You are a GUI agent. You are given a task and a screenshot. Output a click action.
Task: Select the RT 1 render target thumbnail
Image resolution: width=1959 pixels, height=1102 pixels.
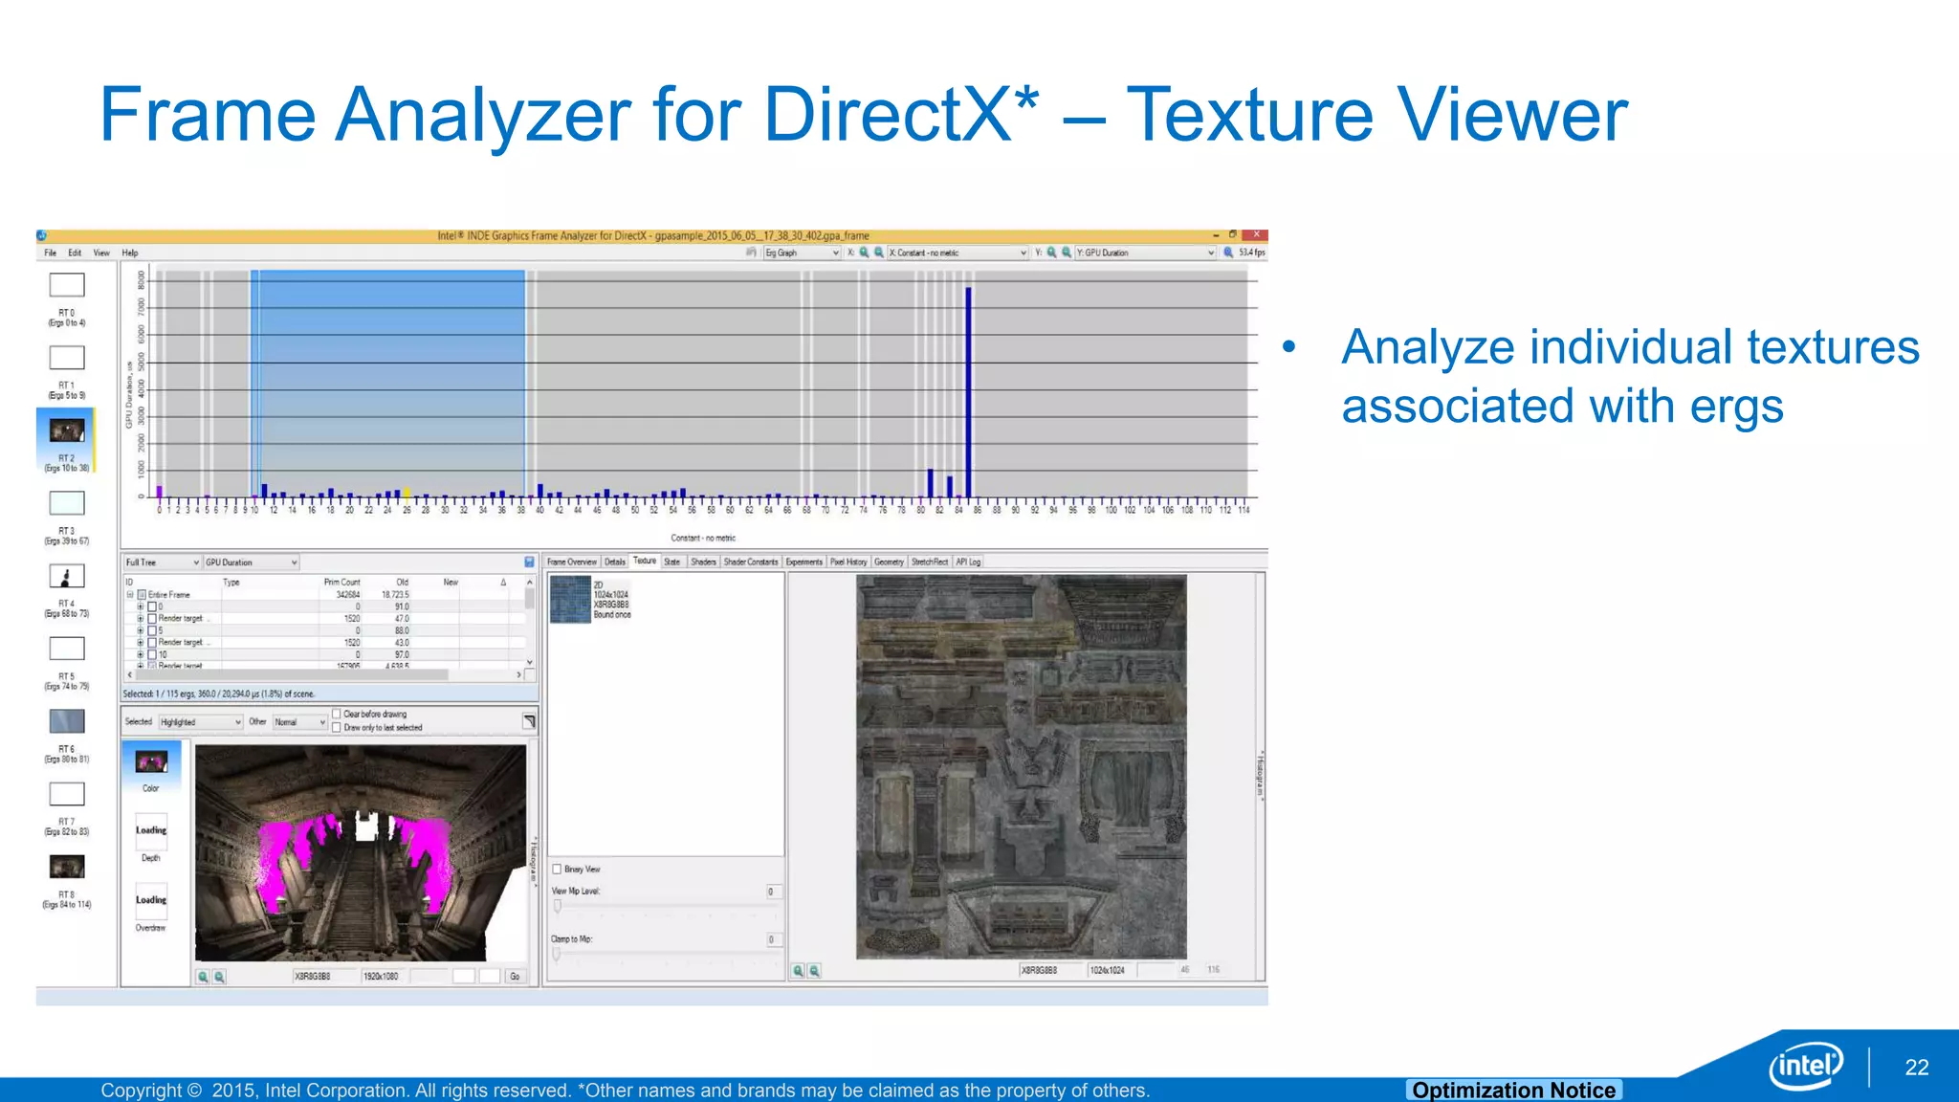[67, 358]
